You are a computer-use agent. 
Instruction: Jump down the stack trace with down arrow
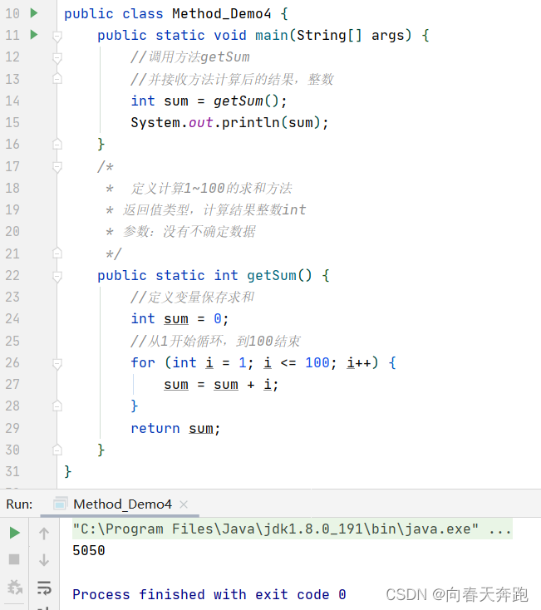44,560
